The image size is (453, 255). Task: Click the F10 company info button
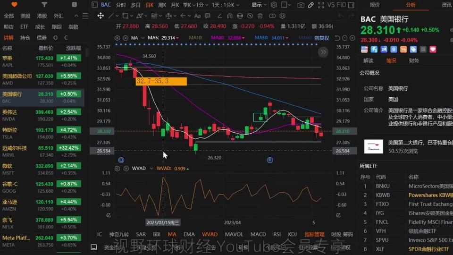(341, 5)
